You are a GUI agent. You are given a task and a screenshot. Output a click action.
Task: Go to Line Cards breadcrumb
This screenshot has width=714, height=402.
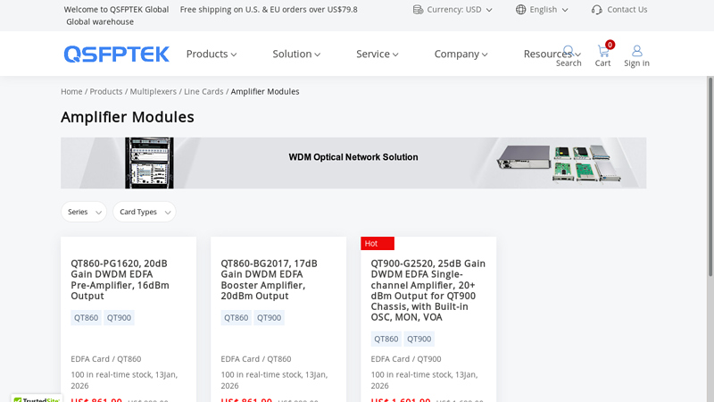coord(203,91)
